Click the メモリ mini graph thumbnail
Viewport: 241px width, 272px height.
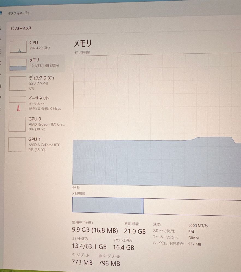18,64
